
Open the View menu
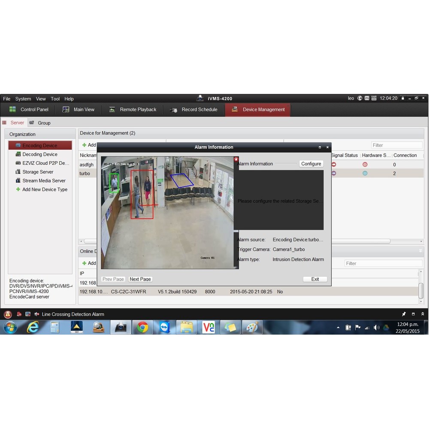[41, 99]
